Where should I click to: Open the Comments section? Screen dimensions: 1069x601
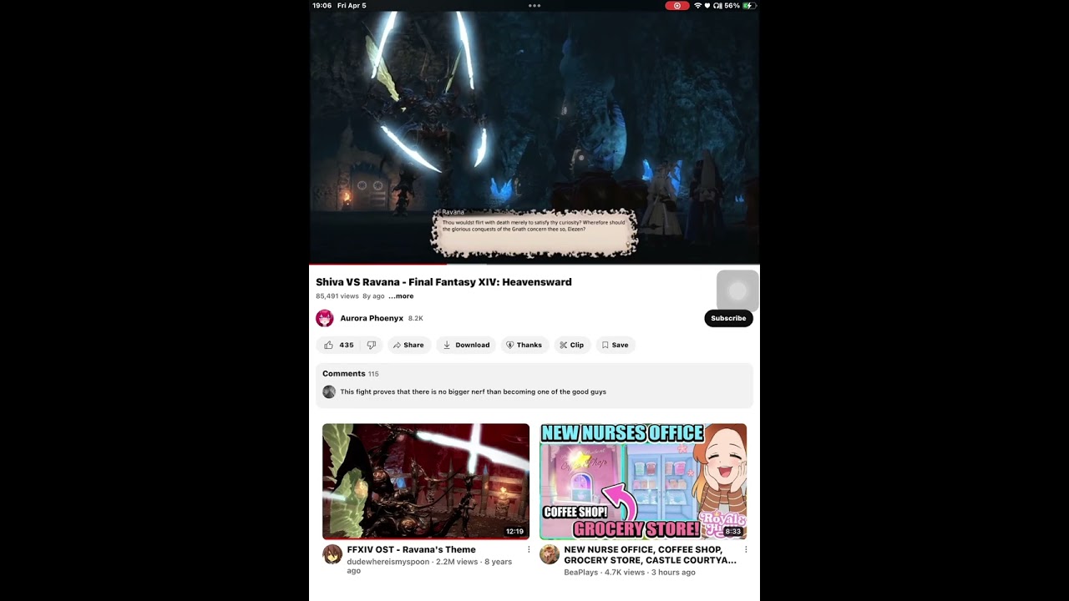534,385
